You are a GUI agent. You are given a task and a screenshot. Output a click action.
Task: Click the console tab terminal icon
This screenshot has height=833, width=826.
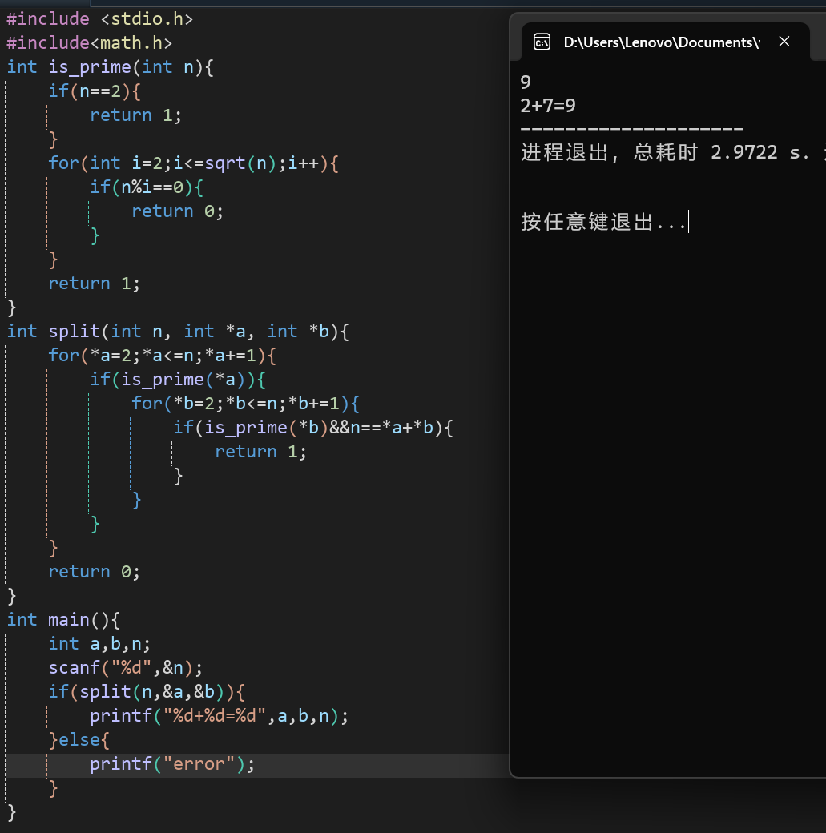pyautogui.click(x=542, y=42)
